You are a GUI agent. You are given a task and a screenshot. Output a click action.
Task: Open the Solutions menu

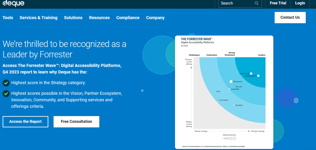coord(73,18)
